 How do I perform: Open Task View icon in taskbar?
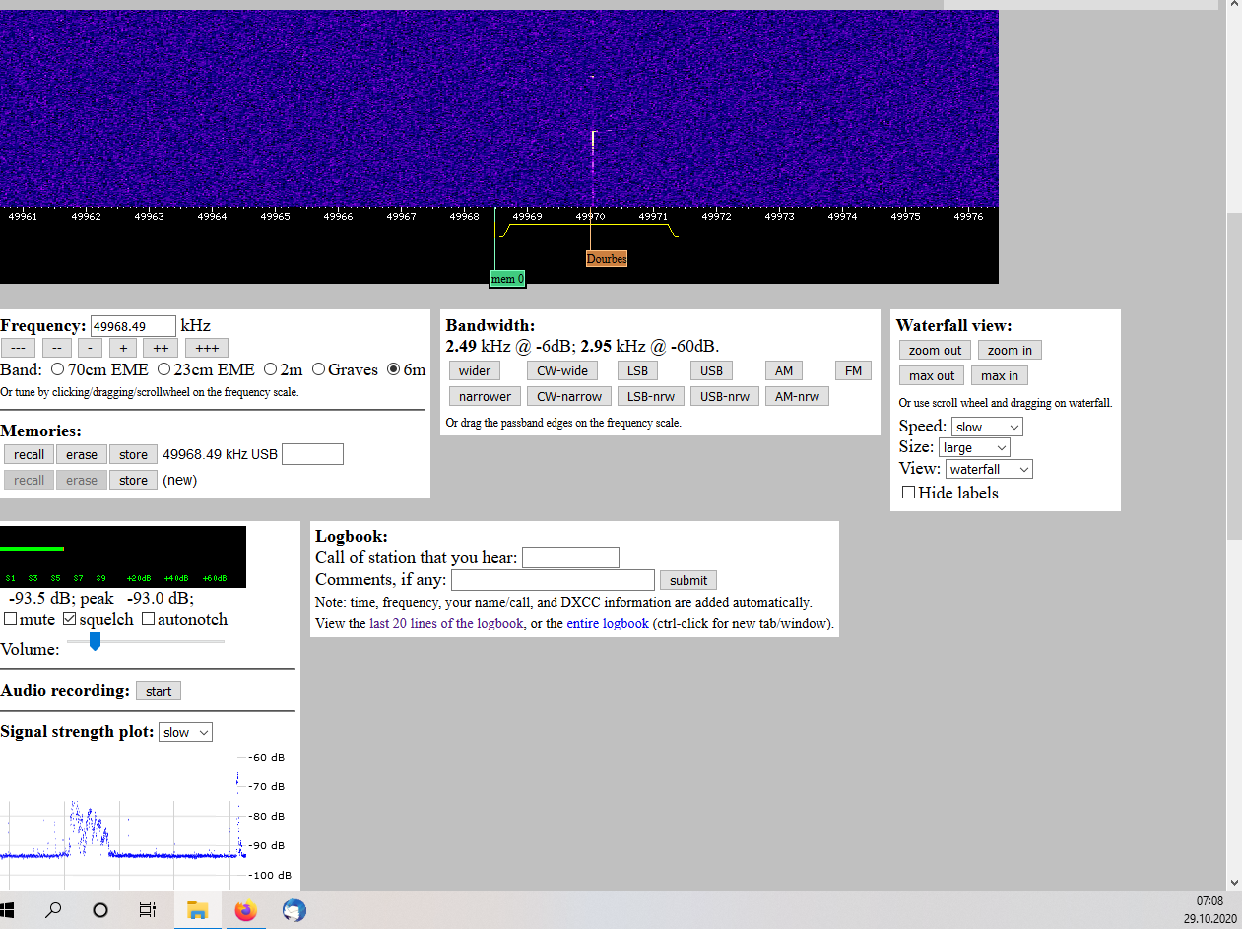tap(147, 910)
